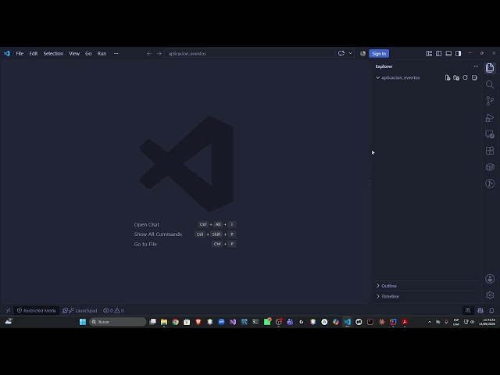Open the Brave browser from taskbar
500x375 pixels.
click(198, 322)
